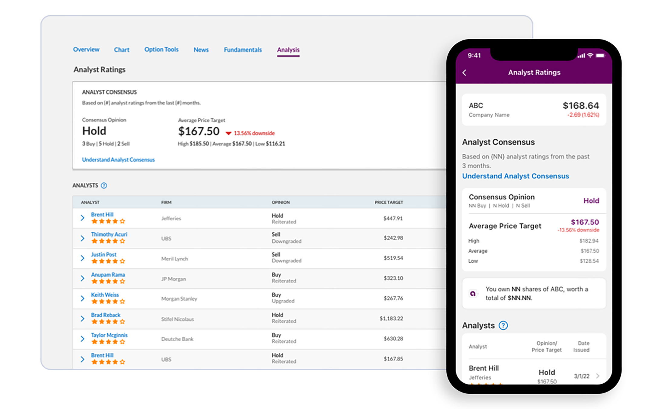The width and height of the screenshot is (662, 409).
Task: Open Thimothy Acuri's analyst profile
Action: 109,234
